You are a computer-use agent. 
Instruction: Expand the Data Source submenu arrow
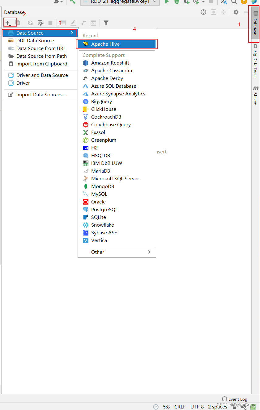click(72, 33)
